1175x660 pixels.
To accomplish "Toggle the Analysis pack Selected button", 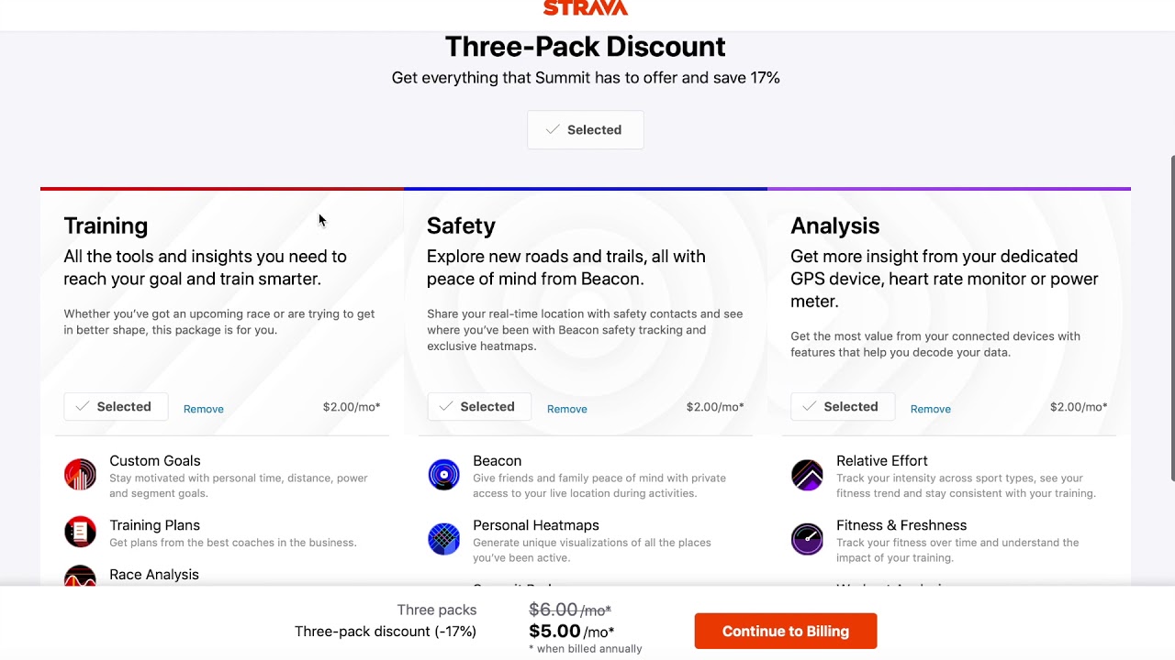I will tap(843, 407).
